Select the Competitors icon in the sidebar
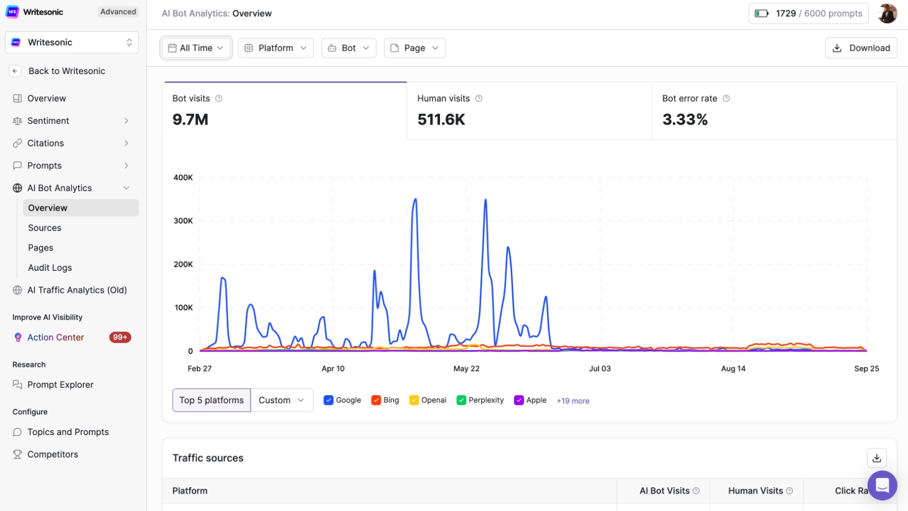Viewport: 908px width, 511px height. [x=19, y=454]
